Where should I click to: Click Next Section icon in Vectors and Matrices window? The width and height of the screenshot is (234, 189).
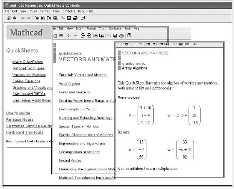pyautogui.click(x=89, y=36)
